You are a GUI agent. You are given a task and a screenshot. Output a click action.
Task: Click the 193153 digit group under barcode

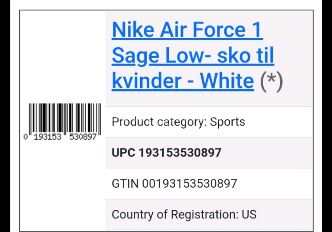(47, 137)
